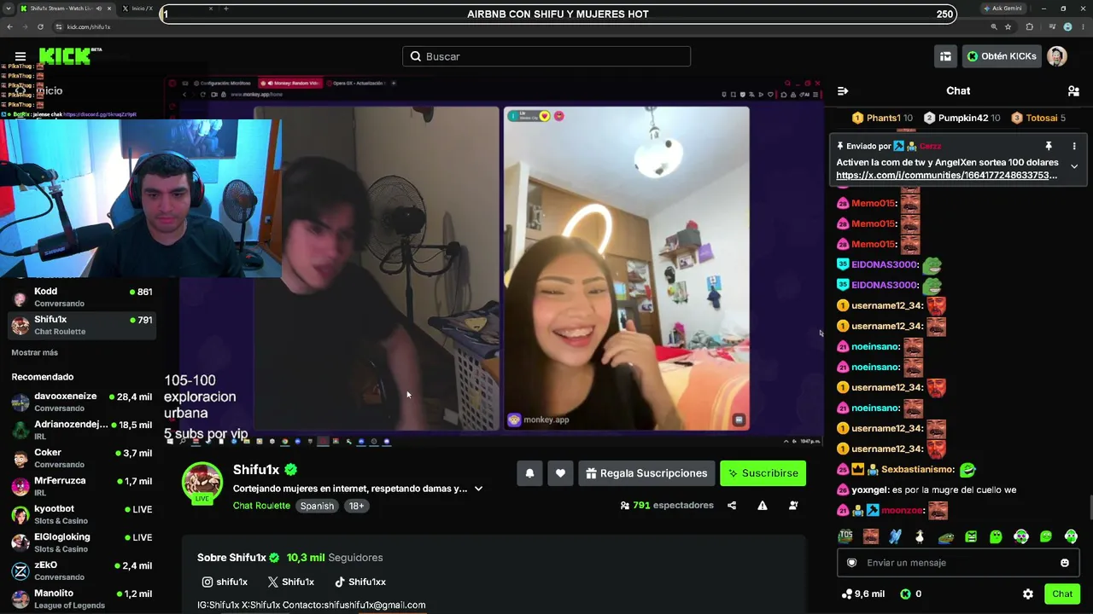
Task: Share the stream using share icon
Action: pos(732,506)
